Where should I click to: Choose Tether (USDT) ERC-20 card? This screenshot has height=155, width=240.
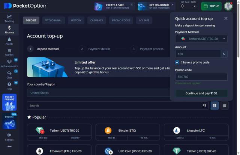point(196,150)
